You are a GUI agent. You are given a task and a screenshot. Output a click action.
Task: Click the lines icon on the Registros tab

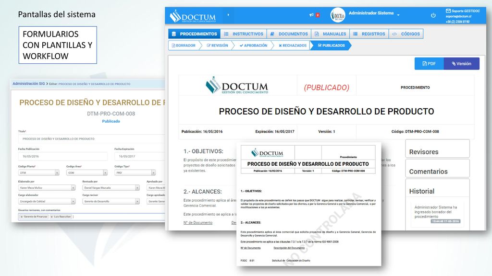pyautogui.click(x=355, y=34)
